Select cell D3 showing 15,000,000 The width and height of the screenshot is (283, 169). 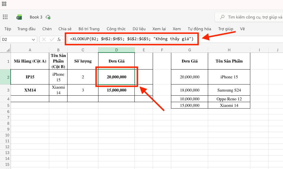116,90
